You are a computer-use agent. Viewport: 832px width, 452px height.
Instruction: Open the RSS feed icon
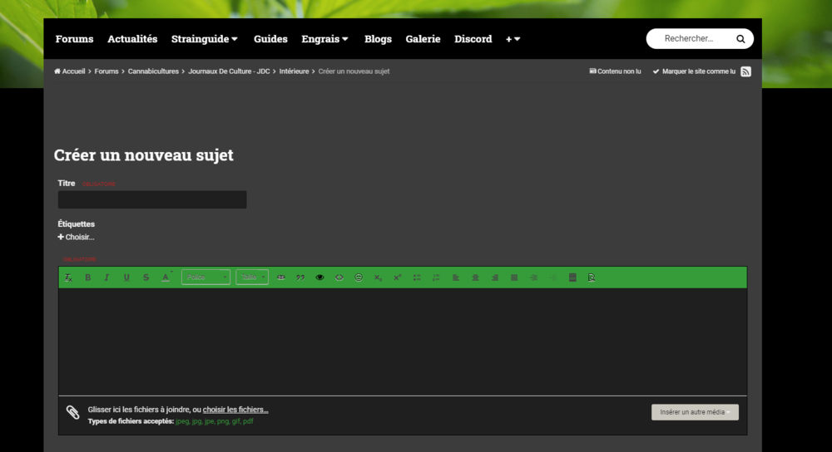click(x=745, y=71)
